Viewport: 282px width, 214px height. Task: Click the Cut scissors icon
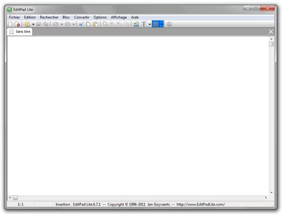tap(81, 24)
